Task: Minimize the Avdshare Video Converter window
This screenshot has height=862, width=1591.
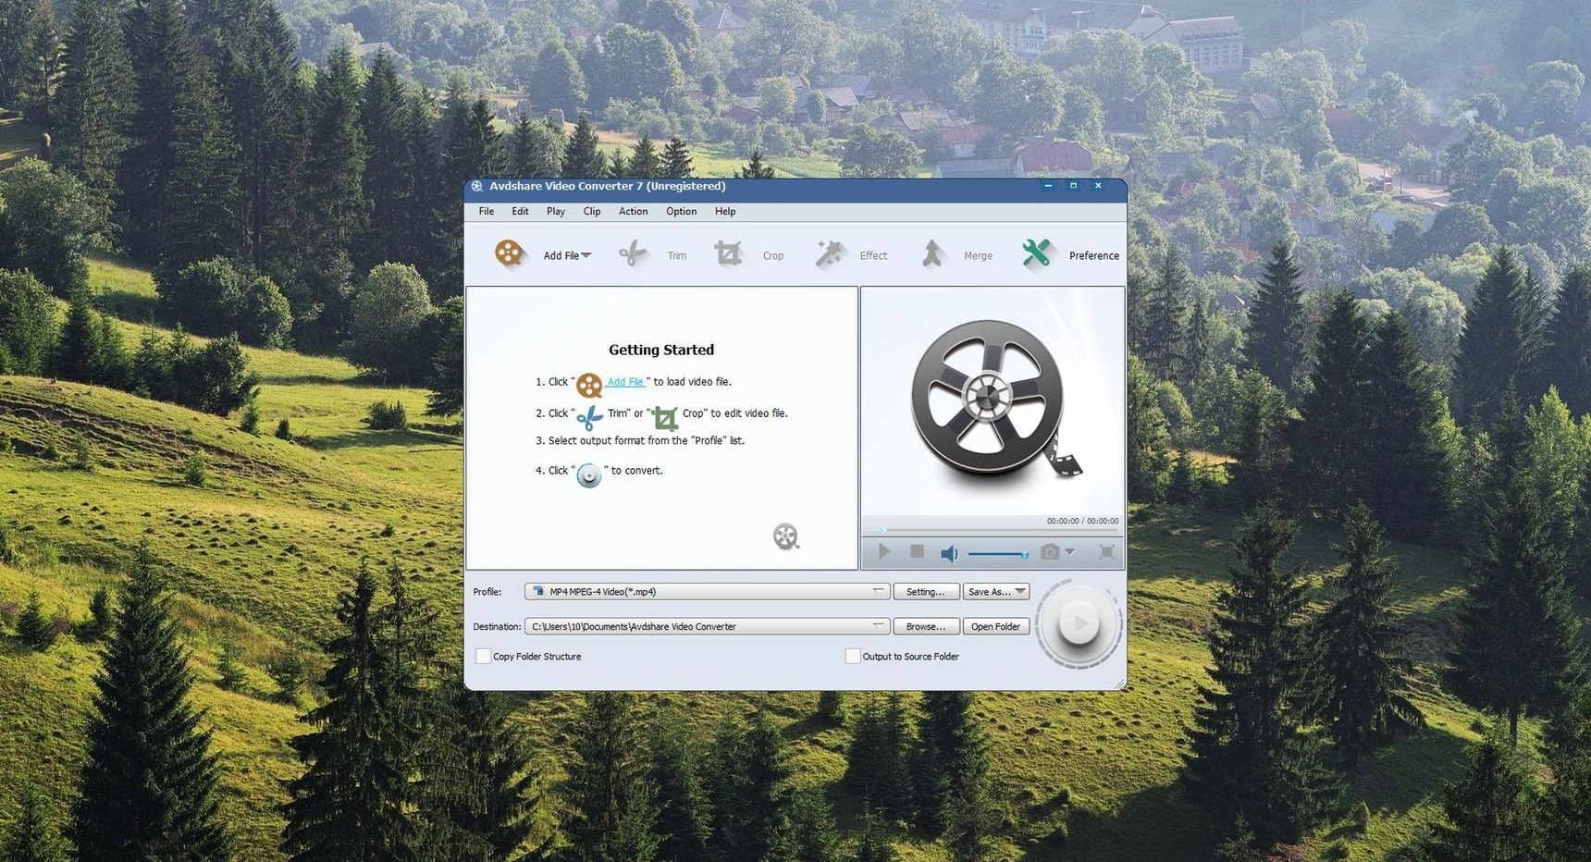Action: pos(1048,186)
